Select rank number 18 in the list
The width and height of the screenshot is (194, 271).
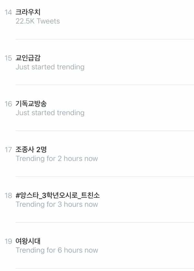point(8,196)
